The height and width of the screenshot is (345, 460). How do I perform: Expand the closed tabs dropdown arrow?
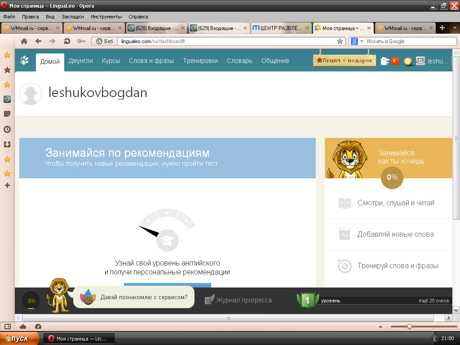pyautogui.click(x=455, y=28)
